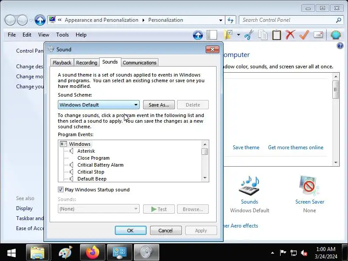Image resolution: width=348 pixels, height=261 pixels.
Task: Click the Program Events list down scroll arrow
Action: pyautogui.click(x=205, y=178)
